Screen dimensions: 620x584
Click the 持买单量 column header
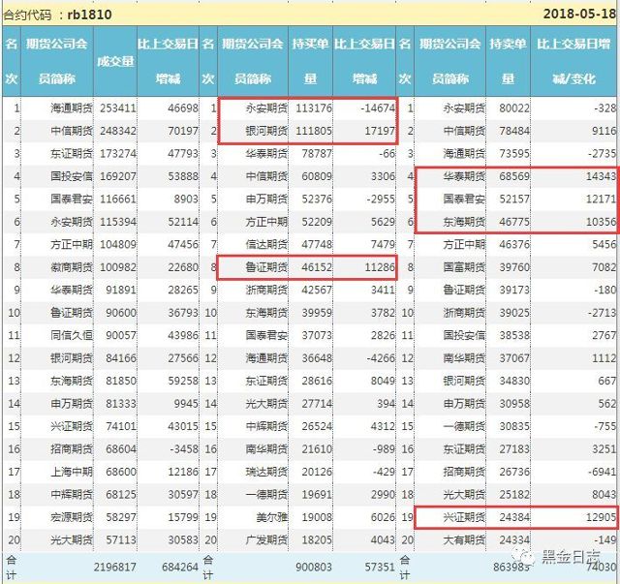310,61
